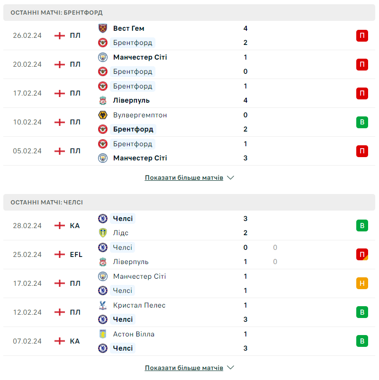Select the Лідс team name
Image resolution: width=379 pixels, height=380 pixels.
(121, 233)
